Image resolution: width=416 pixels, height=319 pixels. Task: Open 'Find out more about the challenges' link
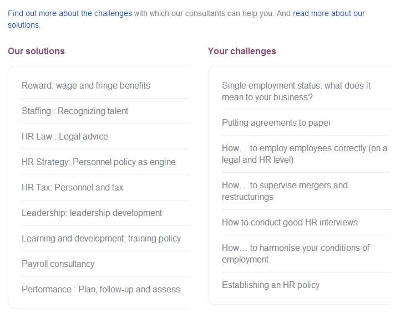click(70, 13)
